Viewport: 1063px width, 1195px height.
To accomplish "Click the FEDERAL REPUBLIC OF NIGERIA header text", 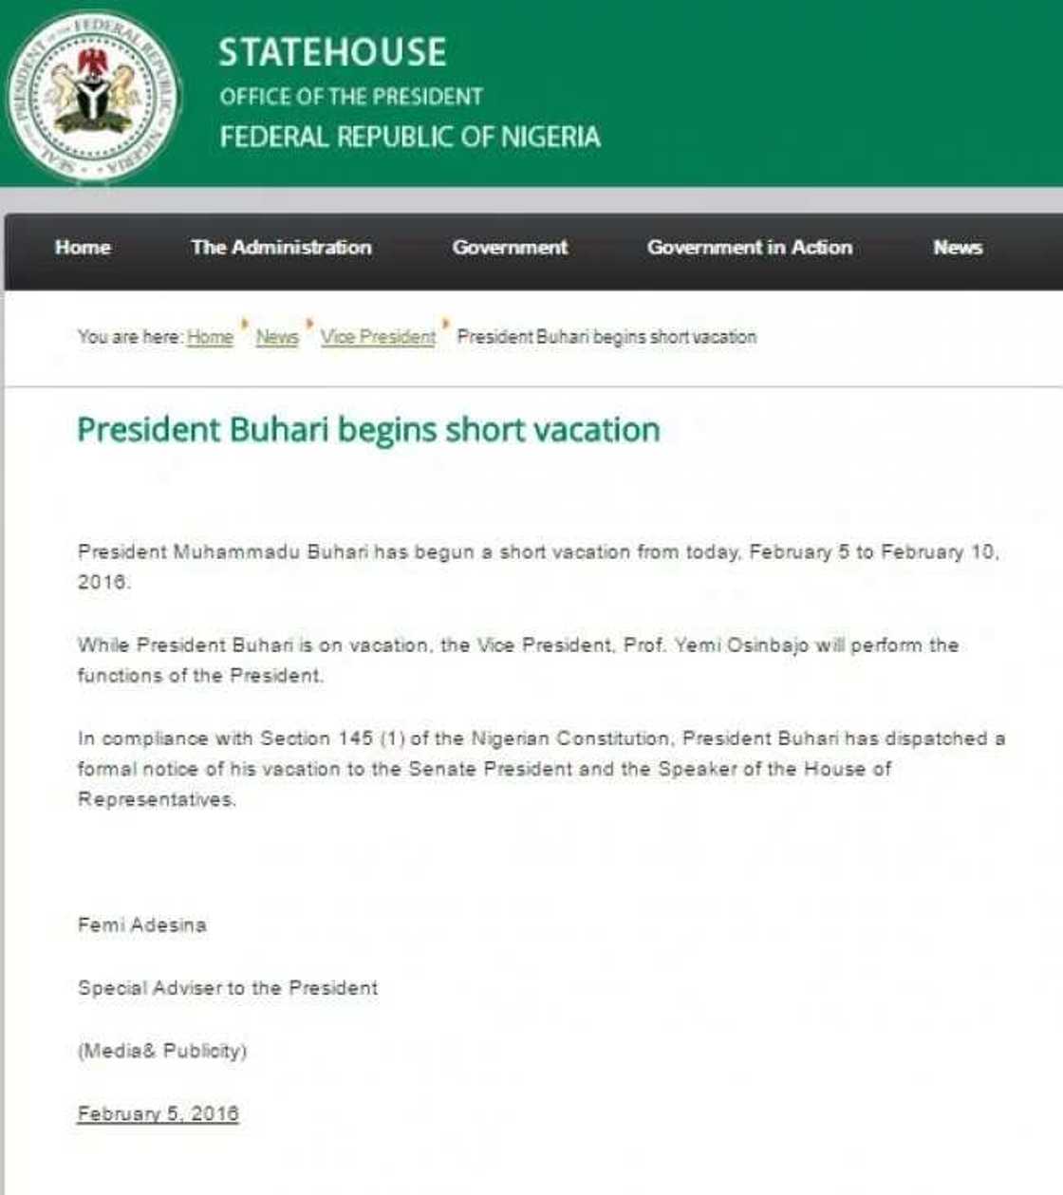I will [410, 137].
